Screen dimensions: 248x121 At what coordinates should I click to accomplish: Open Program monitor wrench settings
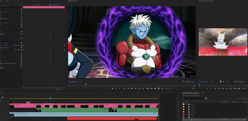pos(184,82)
